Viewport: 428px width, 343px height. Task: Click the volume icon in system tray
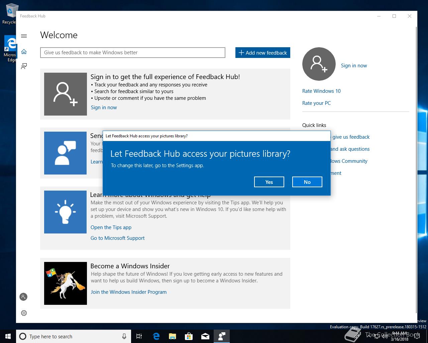[385, 336]
